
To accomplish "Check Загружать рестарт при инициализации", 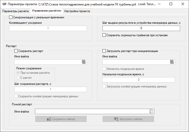I will (104, 51).
